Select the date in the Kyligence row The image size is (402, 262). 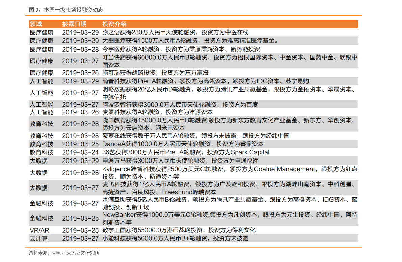[80, 173]
